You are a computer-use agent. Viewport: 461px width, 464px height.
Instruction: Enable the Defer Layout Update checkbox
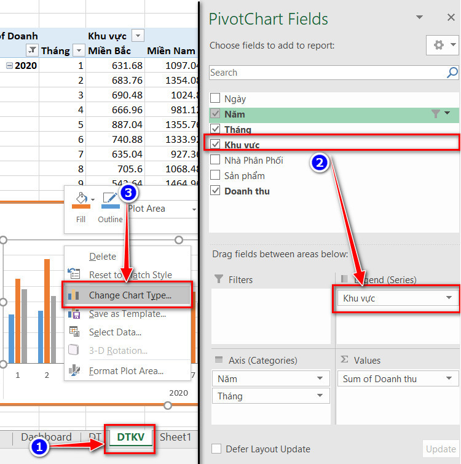click(216, 449)
